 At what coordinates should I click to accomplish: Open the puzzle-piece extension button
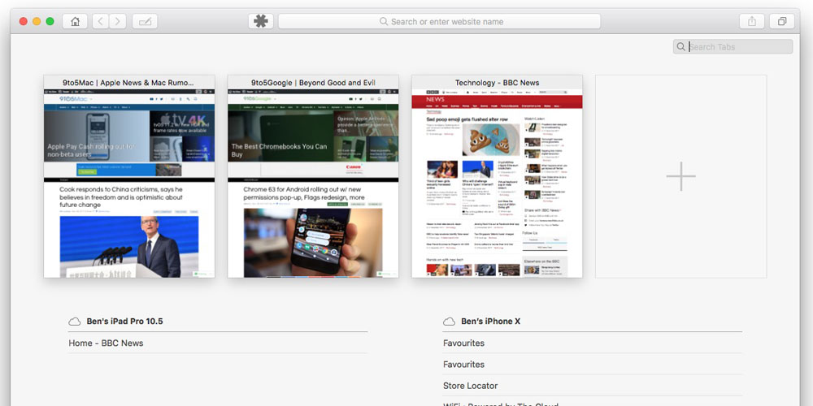click(x=260, y=21)
